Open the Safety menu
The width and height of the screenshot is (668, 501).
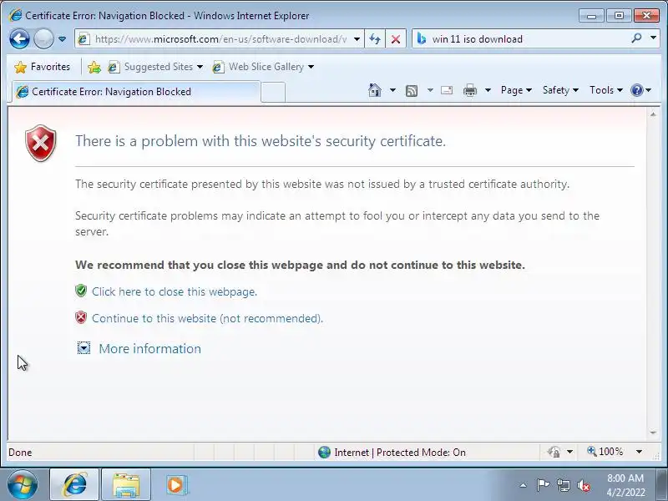coord(560,90)
